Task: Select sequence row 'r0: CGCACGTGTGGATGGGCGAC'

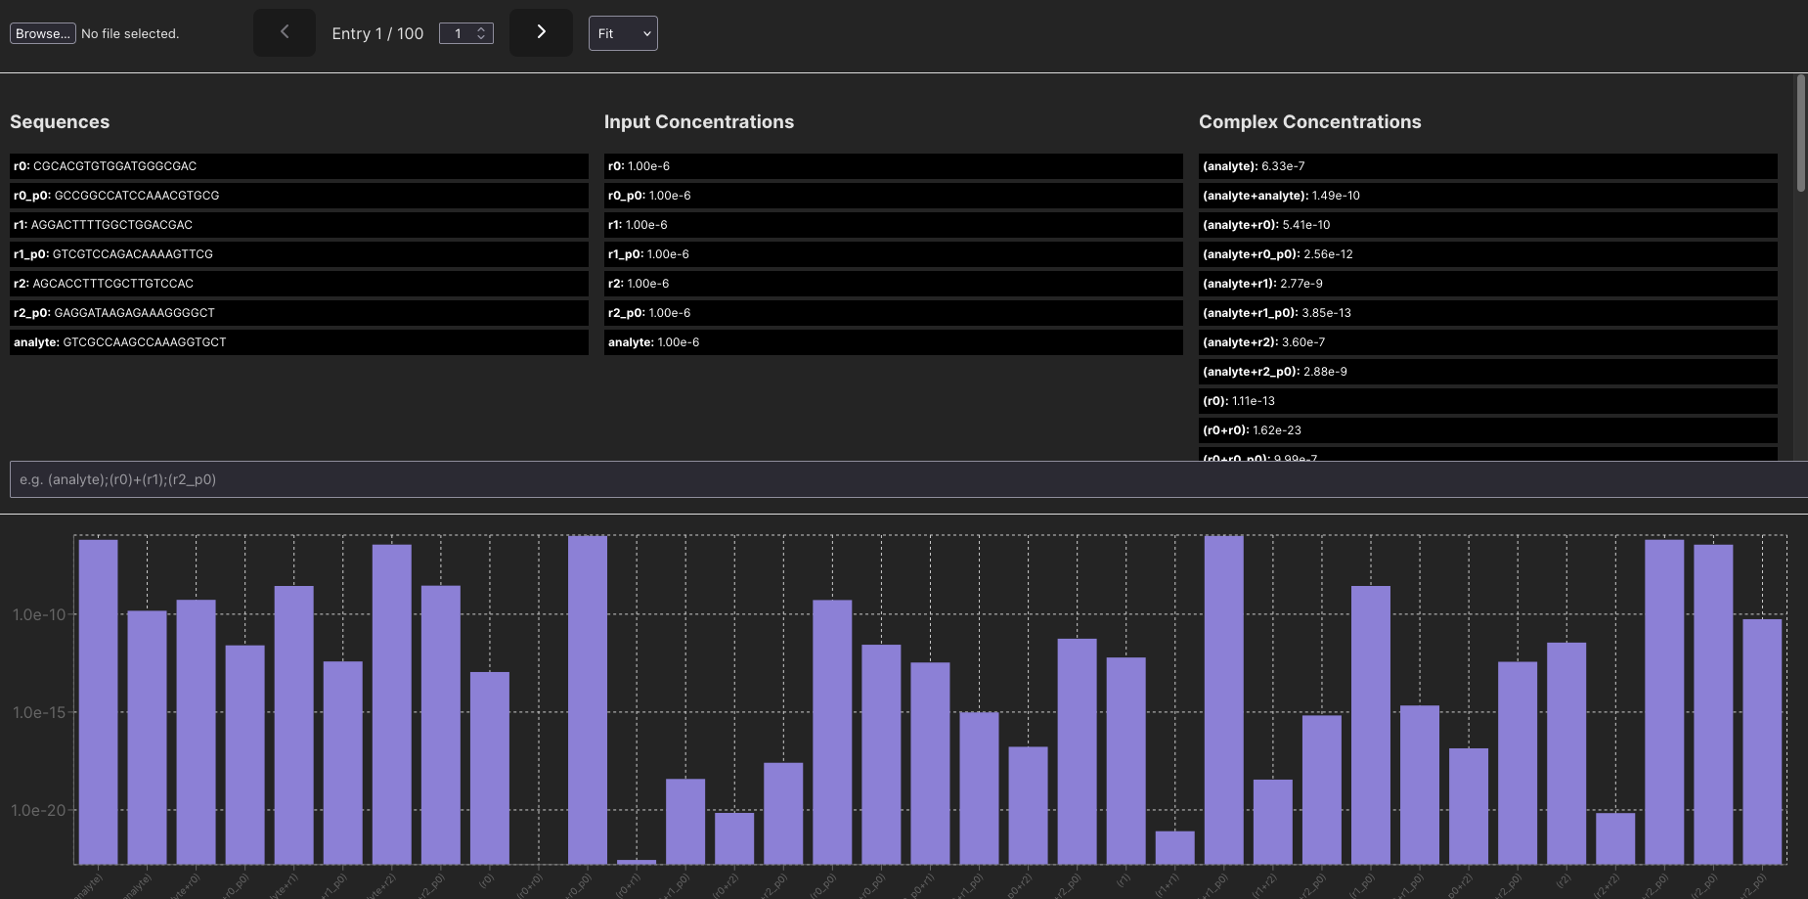Action: 299,166
